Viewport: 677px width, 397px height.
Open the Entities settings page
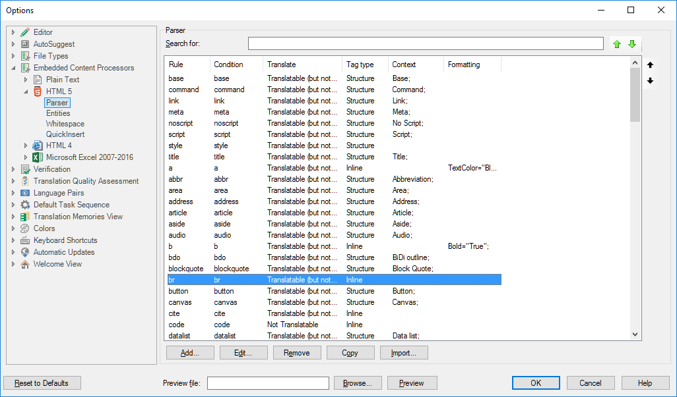(58, 113)
